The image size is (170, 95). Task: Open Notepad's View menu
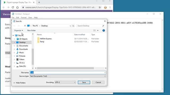coord(30,18)
